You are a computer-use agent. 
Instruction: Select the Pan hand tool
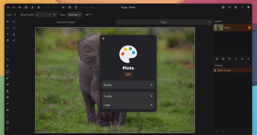pyautogui.click(x=8, y=40)
